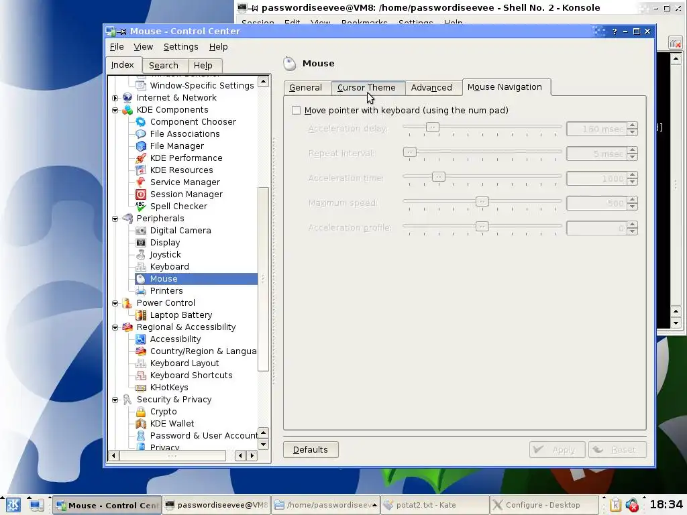
Task: Click the Joystick icon
Action: [141, 254]
